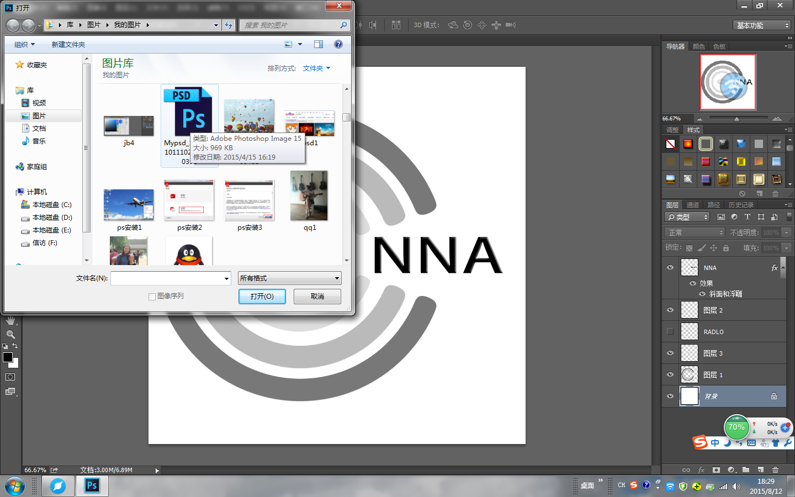This screenshot has width=795, height=497.
Task: Filter layers by shape layers icon
Action: pos(761,217)
